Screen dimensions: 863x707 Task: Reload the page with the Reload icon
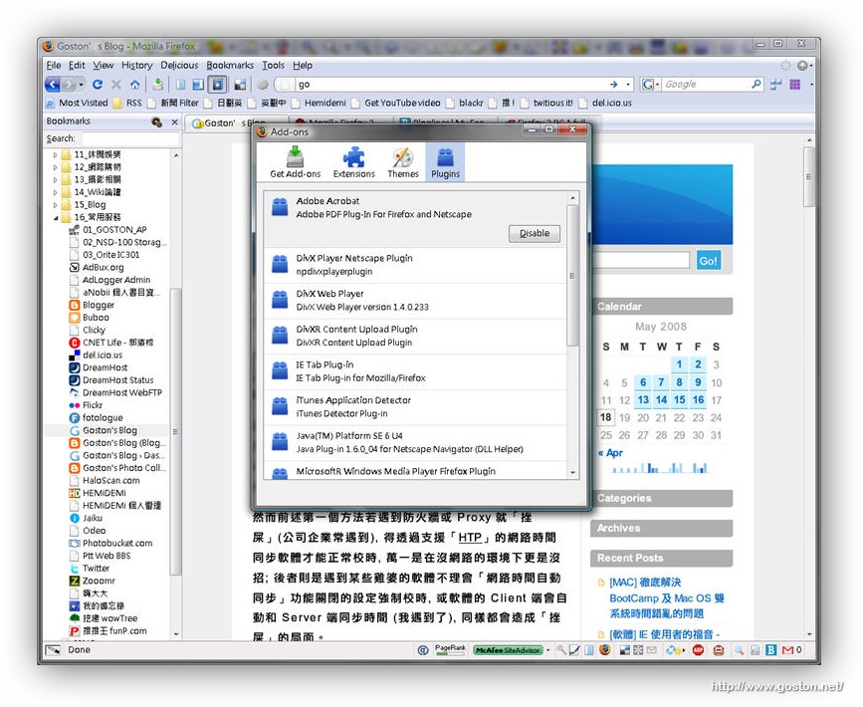point(98,85)
